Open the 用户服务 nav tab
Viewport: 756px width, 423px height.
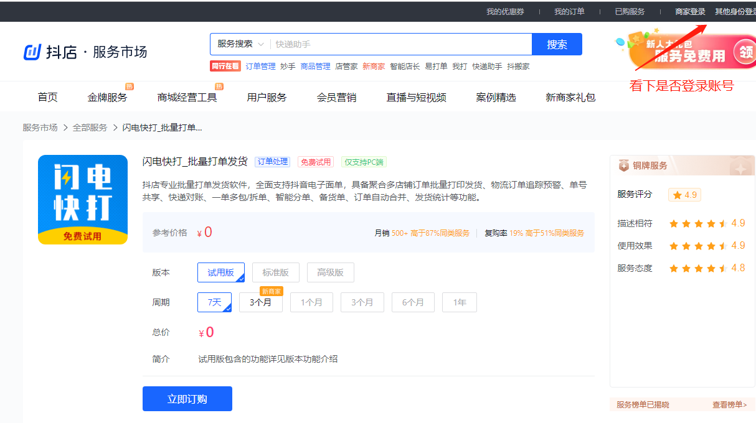click(x=267, y=97)
